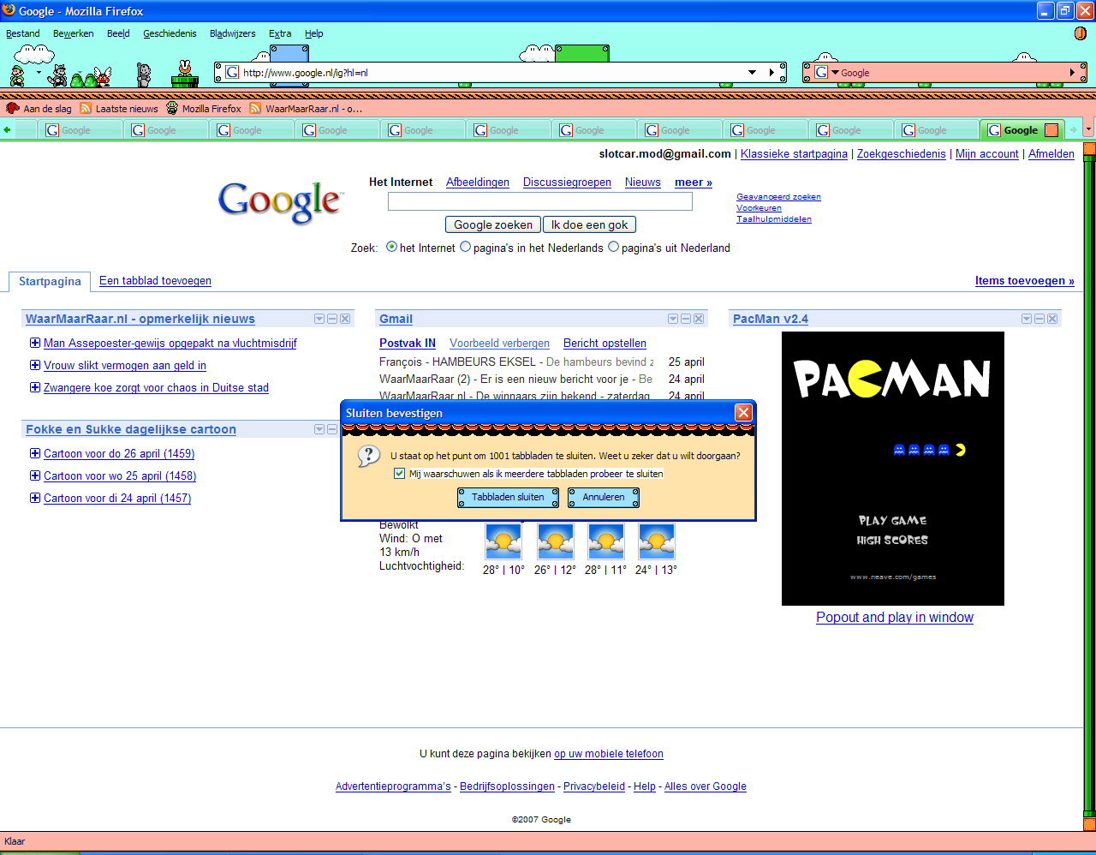Minimize the Gmail gadget

click(x=685, y=319)
